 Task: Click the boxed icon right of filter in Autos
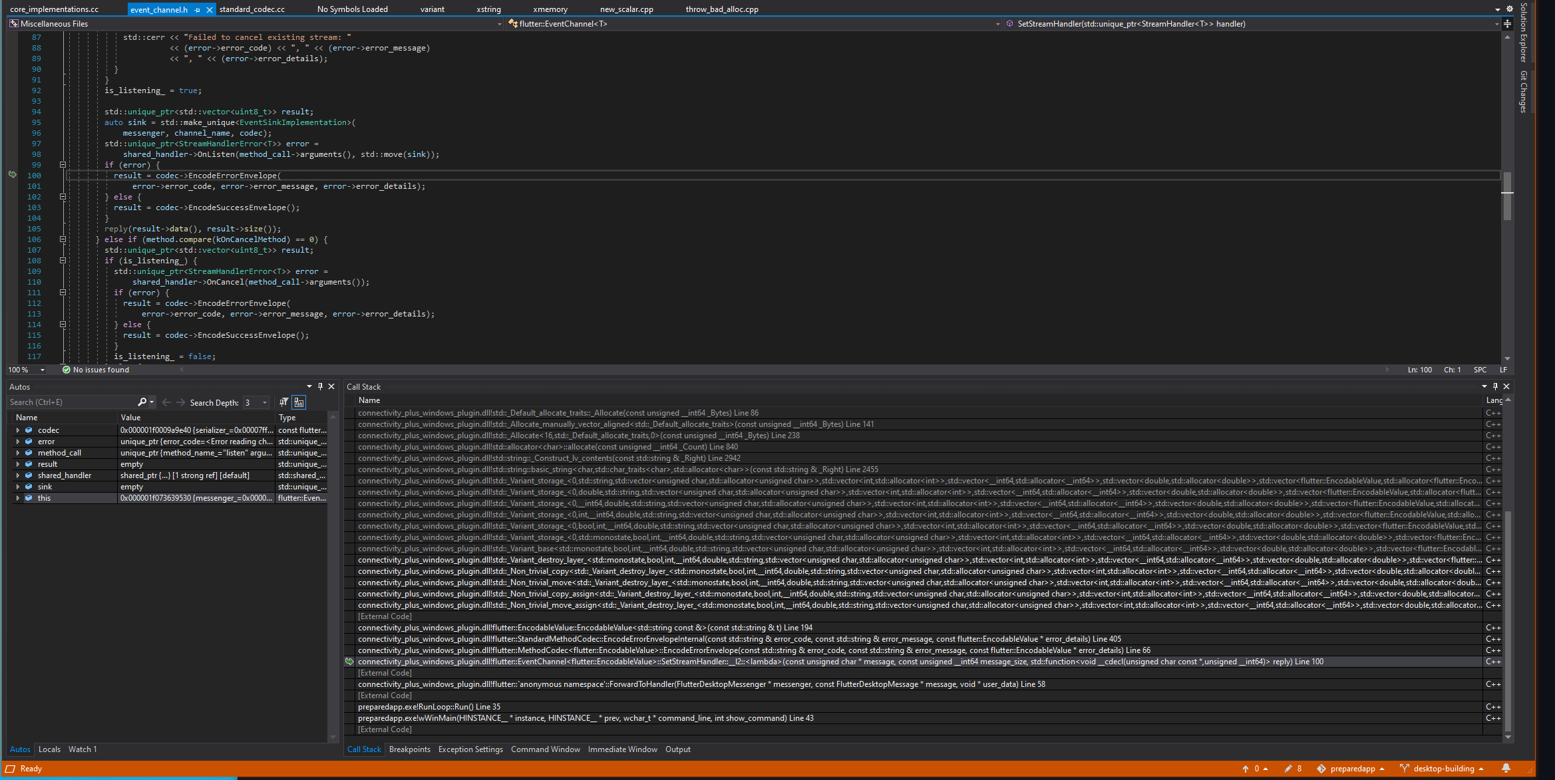point(299,402)
